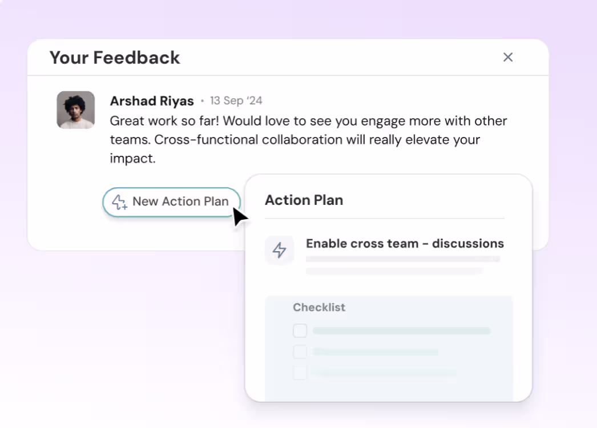Click the second placeholder bar in Action Plan
Screen dimensions: 597x428
point(394,270)
